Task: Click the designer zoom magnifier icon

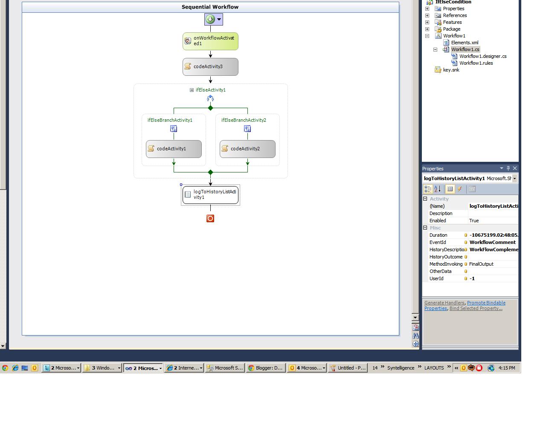Action: (415, 327)
